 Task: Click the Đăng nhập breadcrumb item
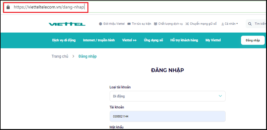87,56
